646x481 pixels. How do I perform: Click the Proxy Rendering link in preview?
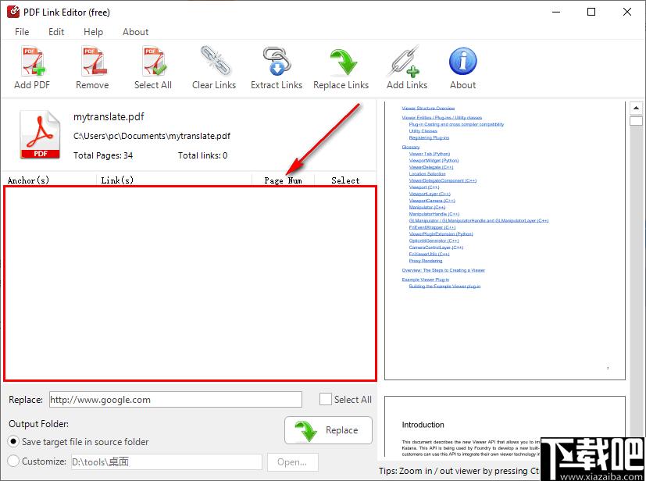point(426,261)
